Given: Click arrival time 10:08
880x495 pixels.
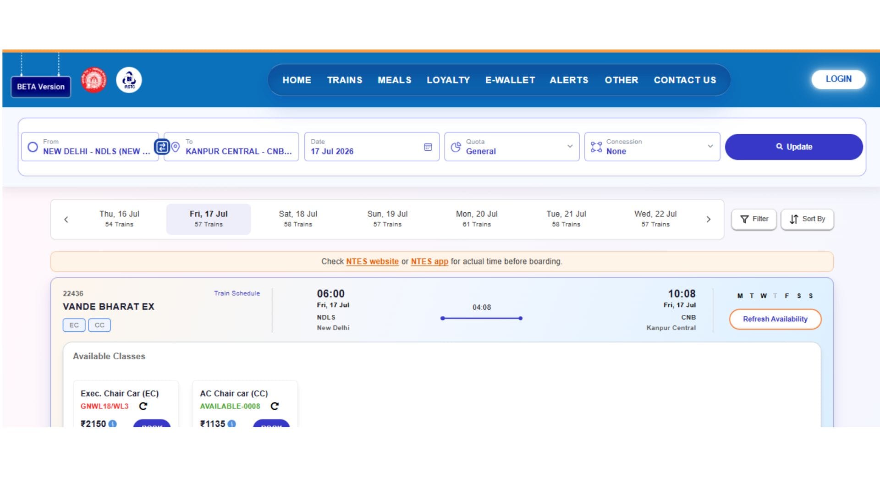Looking at the screenshot, I should pyautogui.click(x=682, y=294).
